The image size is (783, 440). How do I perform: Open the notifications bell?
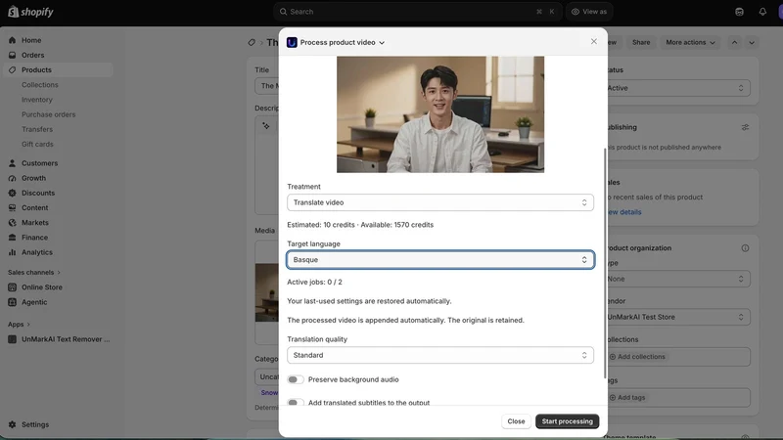[762, 12]
